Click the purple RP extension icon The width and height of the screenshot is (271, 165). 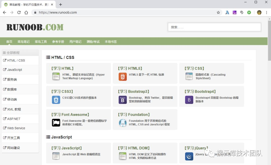pos(235,13)
